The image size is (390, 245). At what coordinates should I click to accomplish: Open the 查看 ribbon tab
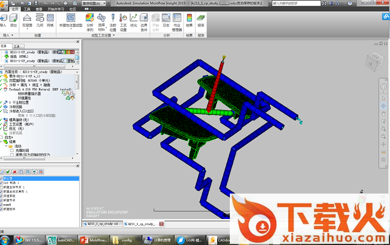click(39, 9)
